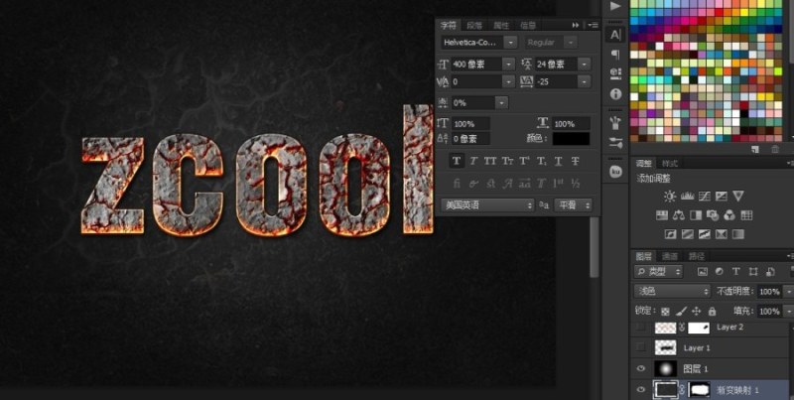The height and width of the screenshot is (400, 794).
Task: Add a Curves adjustment
Action: click(x=705, y=196)
